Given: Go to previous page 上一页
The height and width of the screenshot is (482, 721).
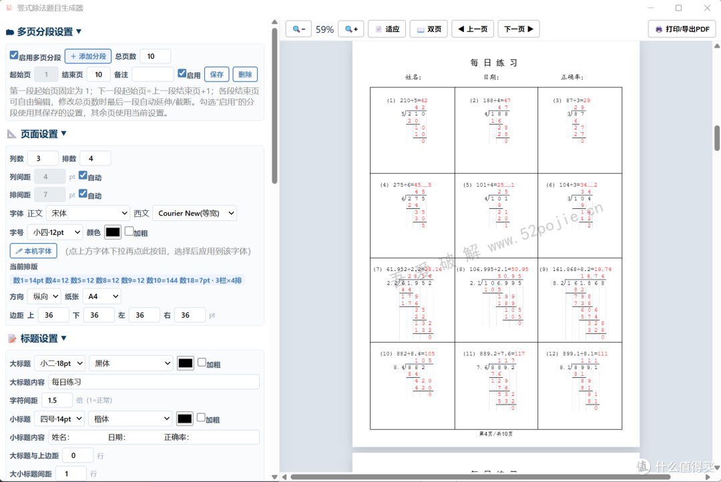Looking at the screenshot, I should pos(473,29).
